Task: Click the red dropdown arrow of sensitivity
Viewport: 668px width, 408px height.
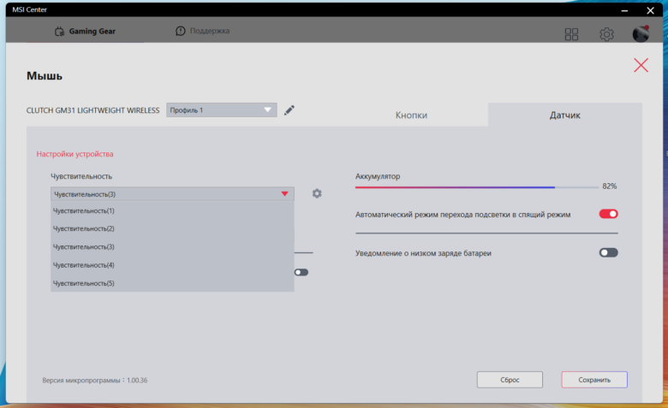Action: tap(284, 194)
